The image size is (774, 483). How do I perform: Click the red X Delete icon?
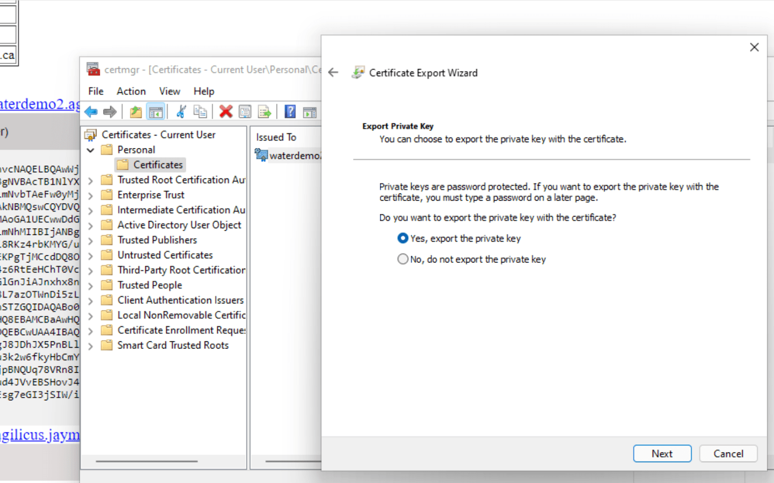(x=225, y=112)
